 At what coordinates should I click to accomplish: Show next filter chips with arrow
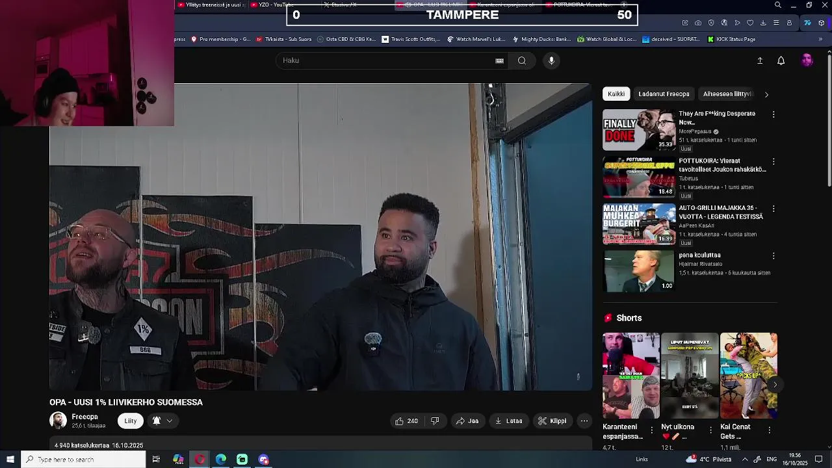click(766, 94)
